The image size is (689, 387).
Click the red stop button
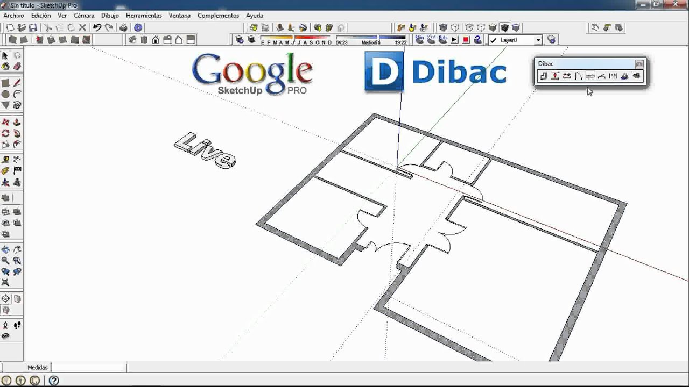click(x=466, y=40)
